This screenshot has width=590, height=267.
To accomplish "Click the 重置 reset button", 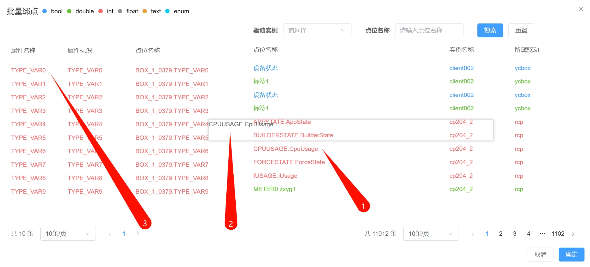I will (x=521, y=30).
